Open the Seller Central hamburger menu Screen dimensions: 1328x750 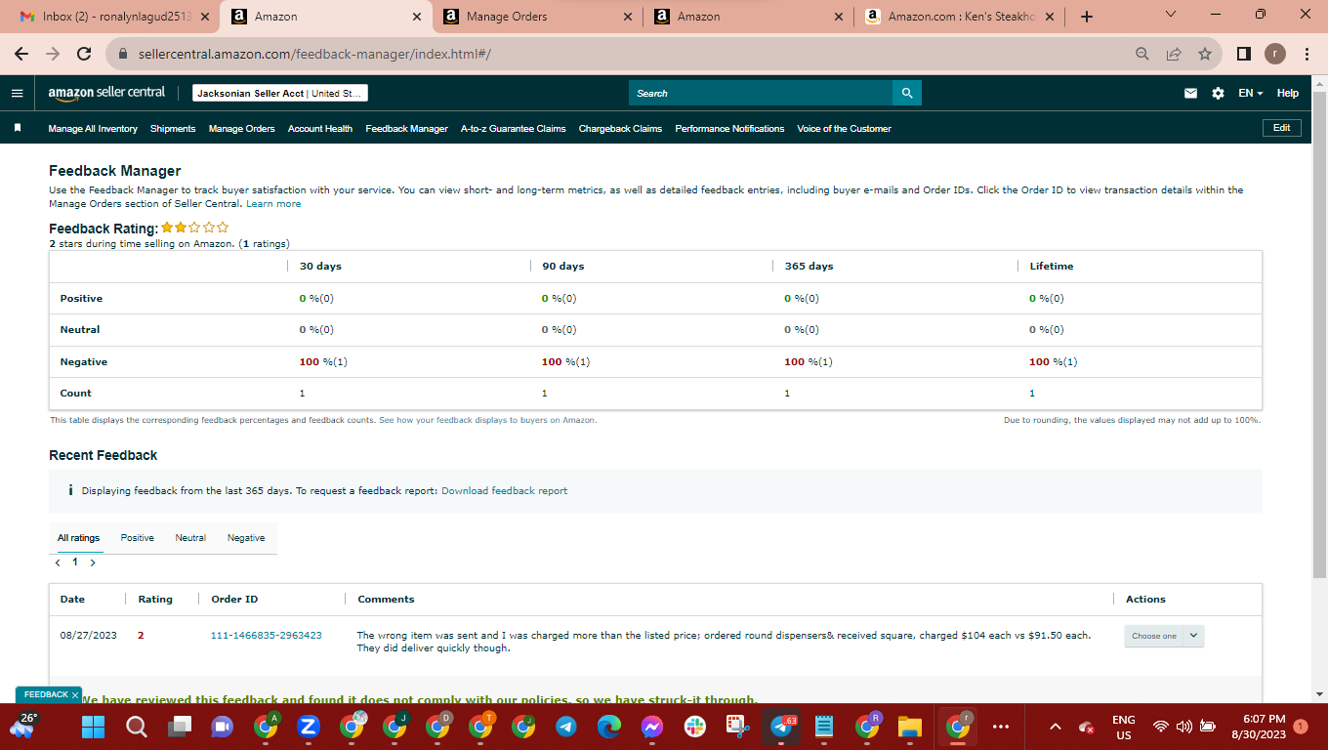pos(17,94)
